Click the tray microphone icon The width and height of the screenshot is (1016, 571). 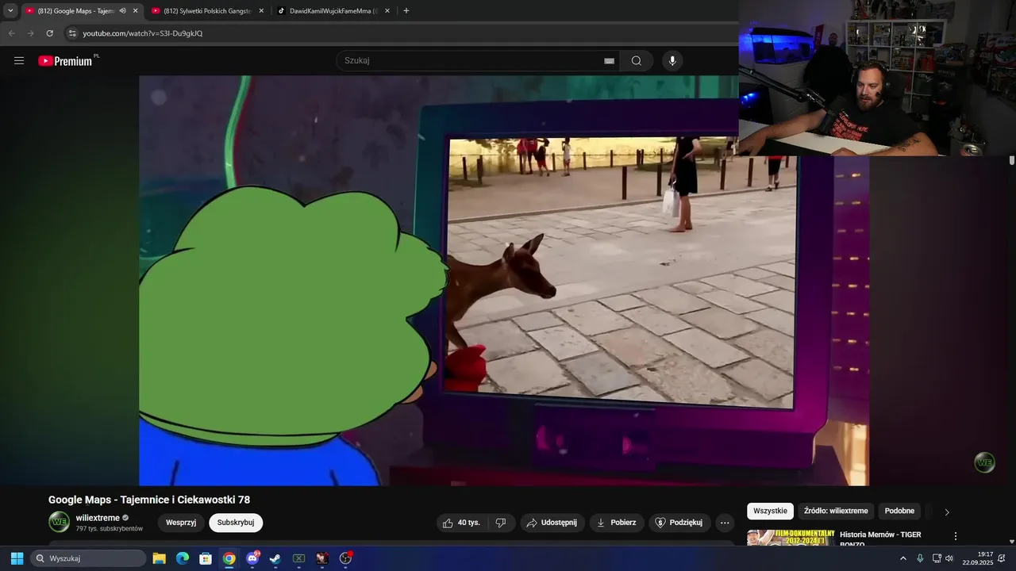[x=920, y=558]
